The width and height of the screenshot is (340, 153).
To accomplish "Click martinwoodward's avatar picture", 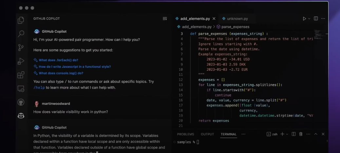I will tap(37, 104).
